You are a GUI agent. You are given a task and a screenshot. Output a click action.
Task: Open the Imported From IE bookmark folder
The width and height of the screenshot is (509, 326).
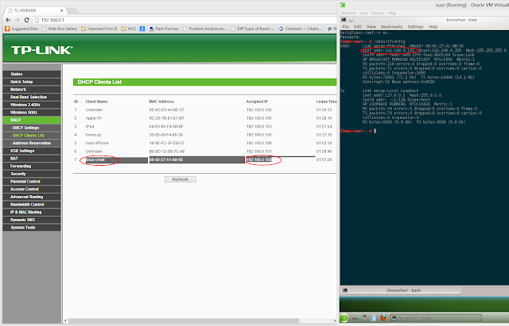99,29
